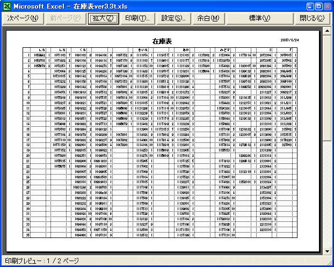The image size is (334, 267).
Task: Go to next page with 次ページ(N)
Action: click(23, 18)
